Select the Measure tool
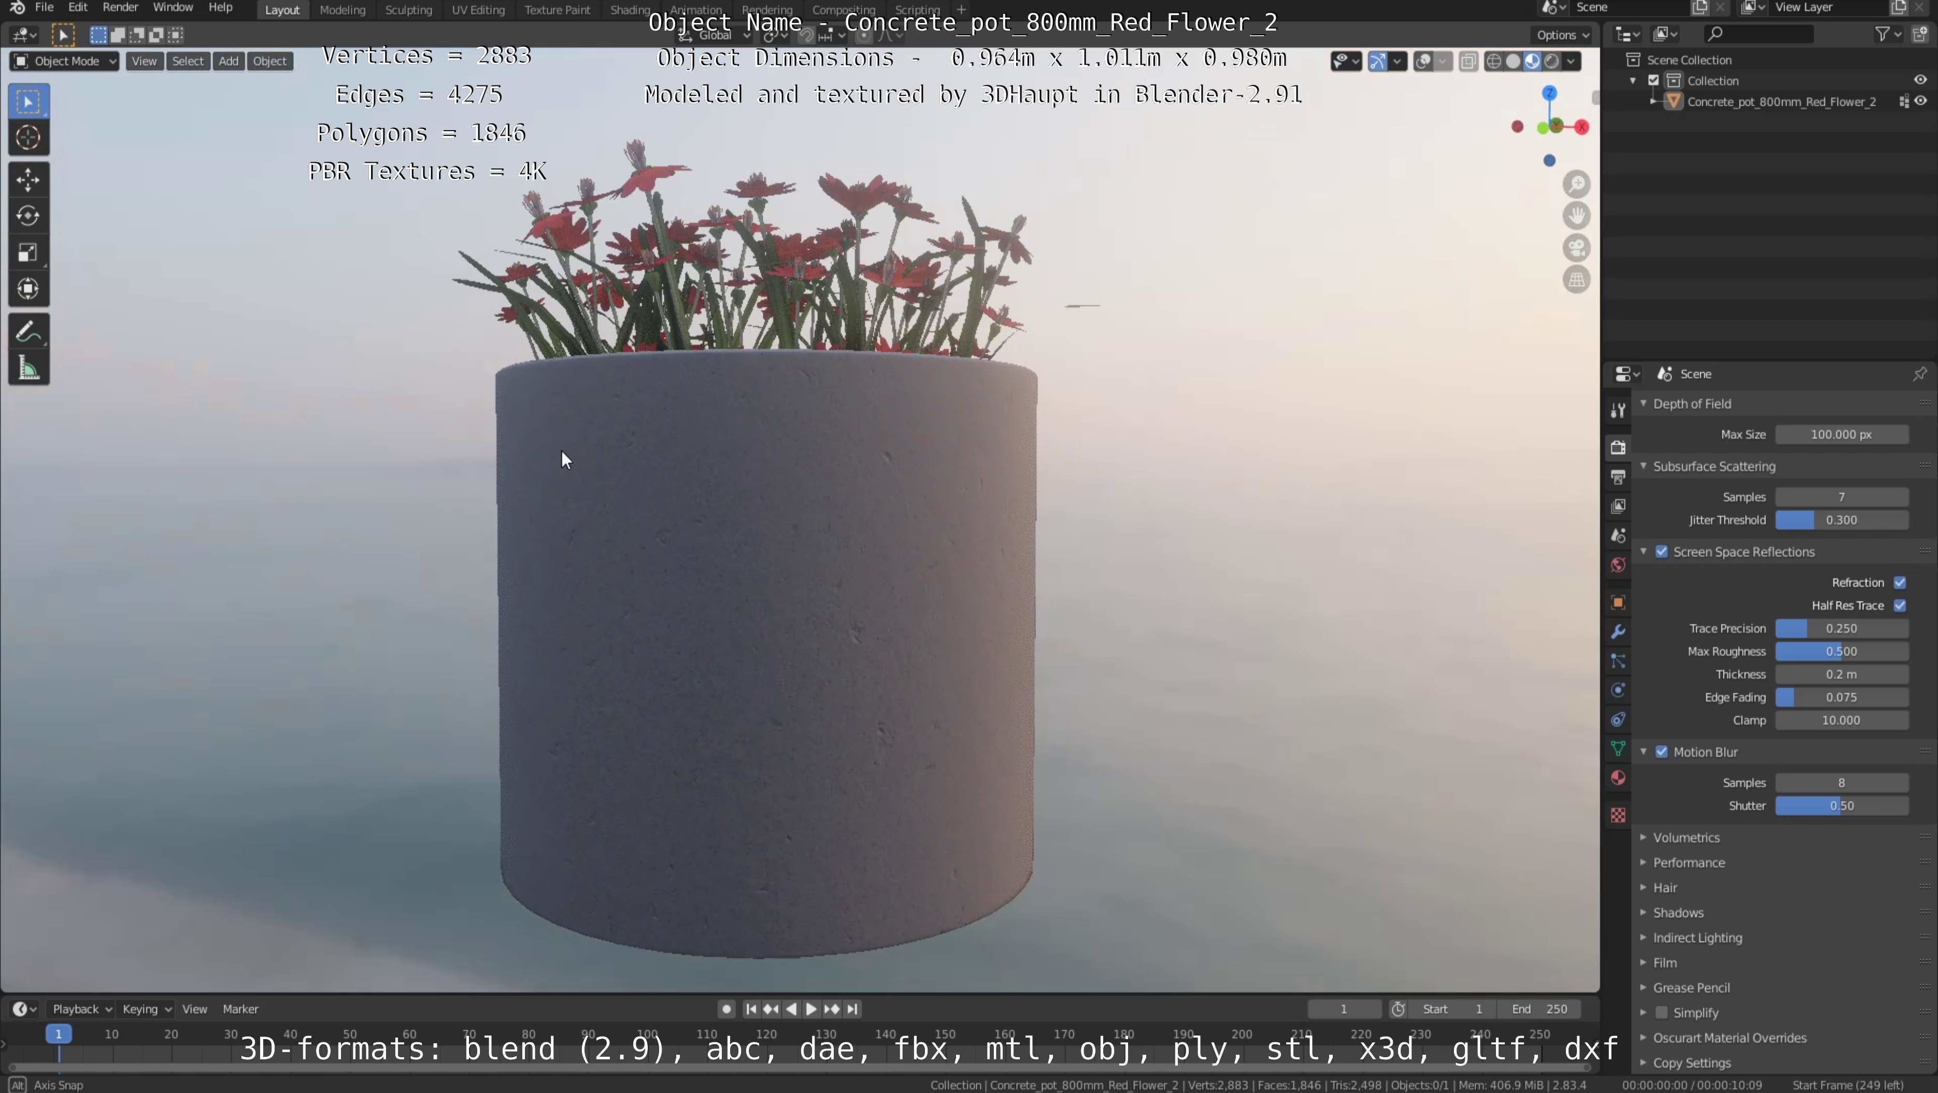 click(28, 368)
